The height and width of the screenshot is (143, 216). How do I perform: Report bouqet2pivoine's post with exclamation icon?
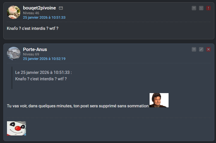208,8
